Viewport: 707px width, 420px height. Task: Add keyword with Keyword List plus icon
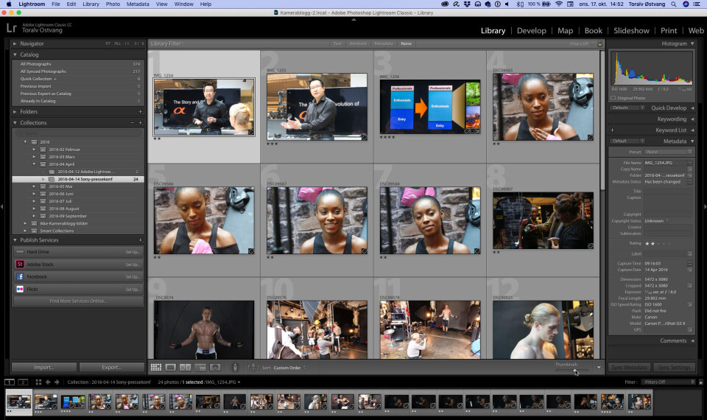612,130
